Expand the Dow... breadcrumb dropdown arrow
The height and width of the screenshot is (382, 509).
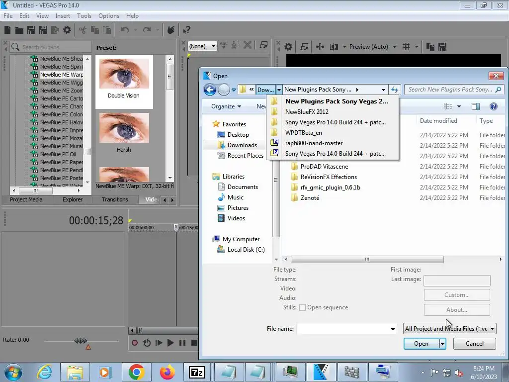coord(279,90)
